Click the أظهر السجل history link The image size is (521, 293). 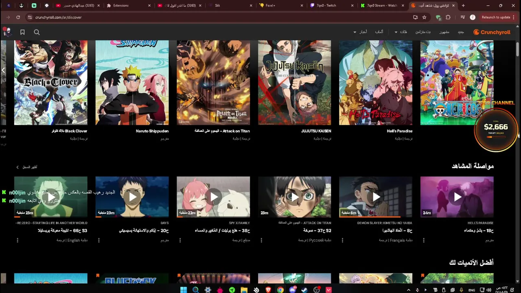[x=27, y=167]
